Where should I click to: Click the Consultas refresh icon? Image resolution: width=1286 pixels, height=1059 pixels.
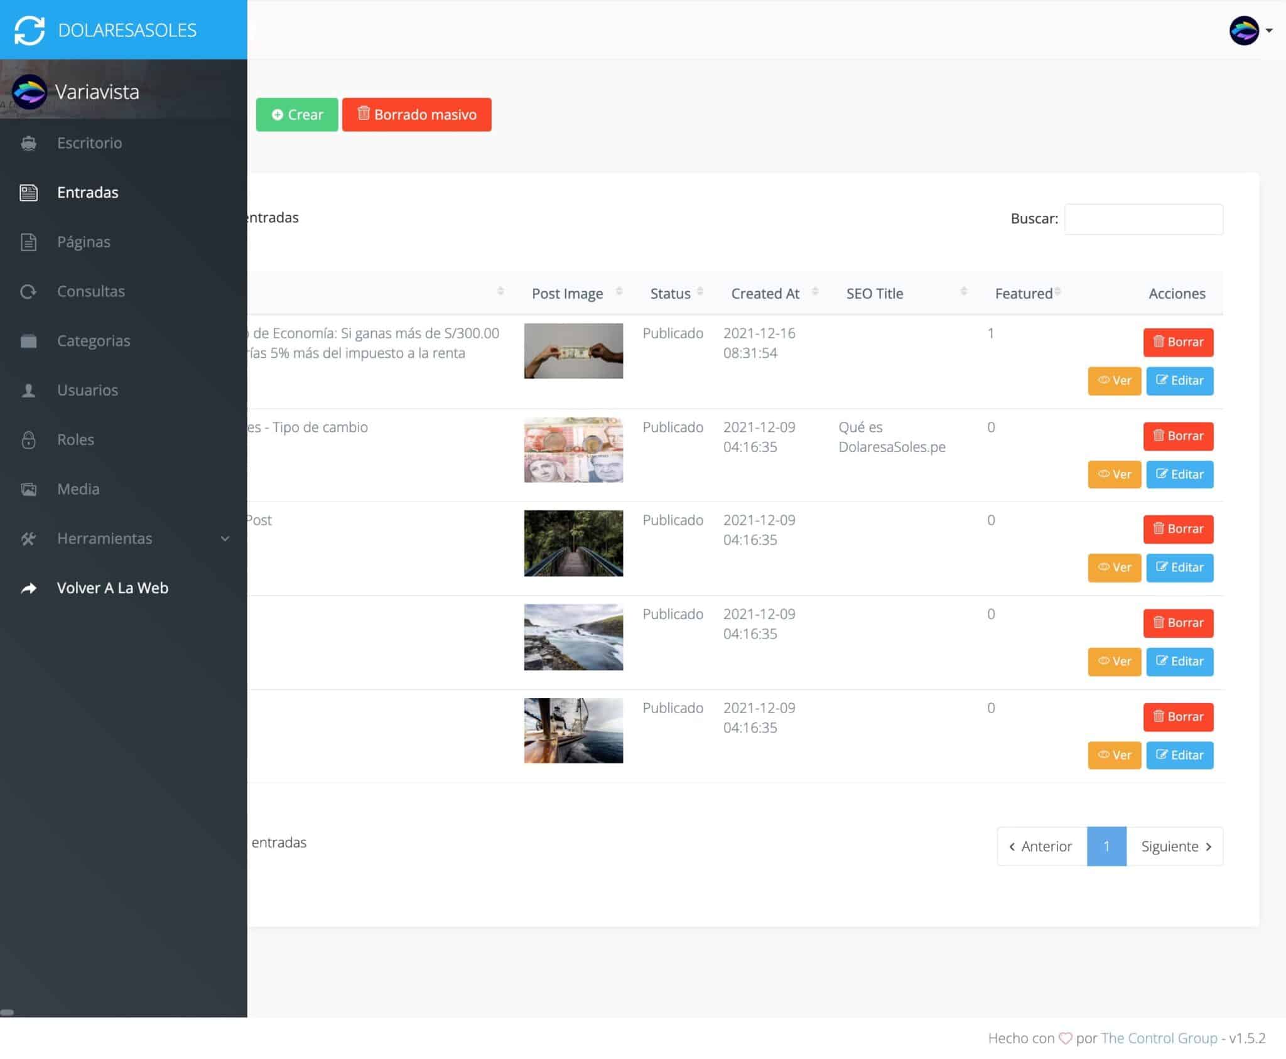(29, 292)
